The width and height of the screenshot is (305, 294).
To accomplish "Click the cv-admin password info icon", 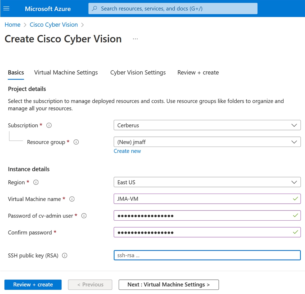I will tap(84, 216).
